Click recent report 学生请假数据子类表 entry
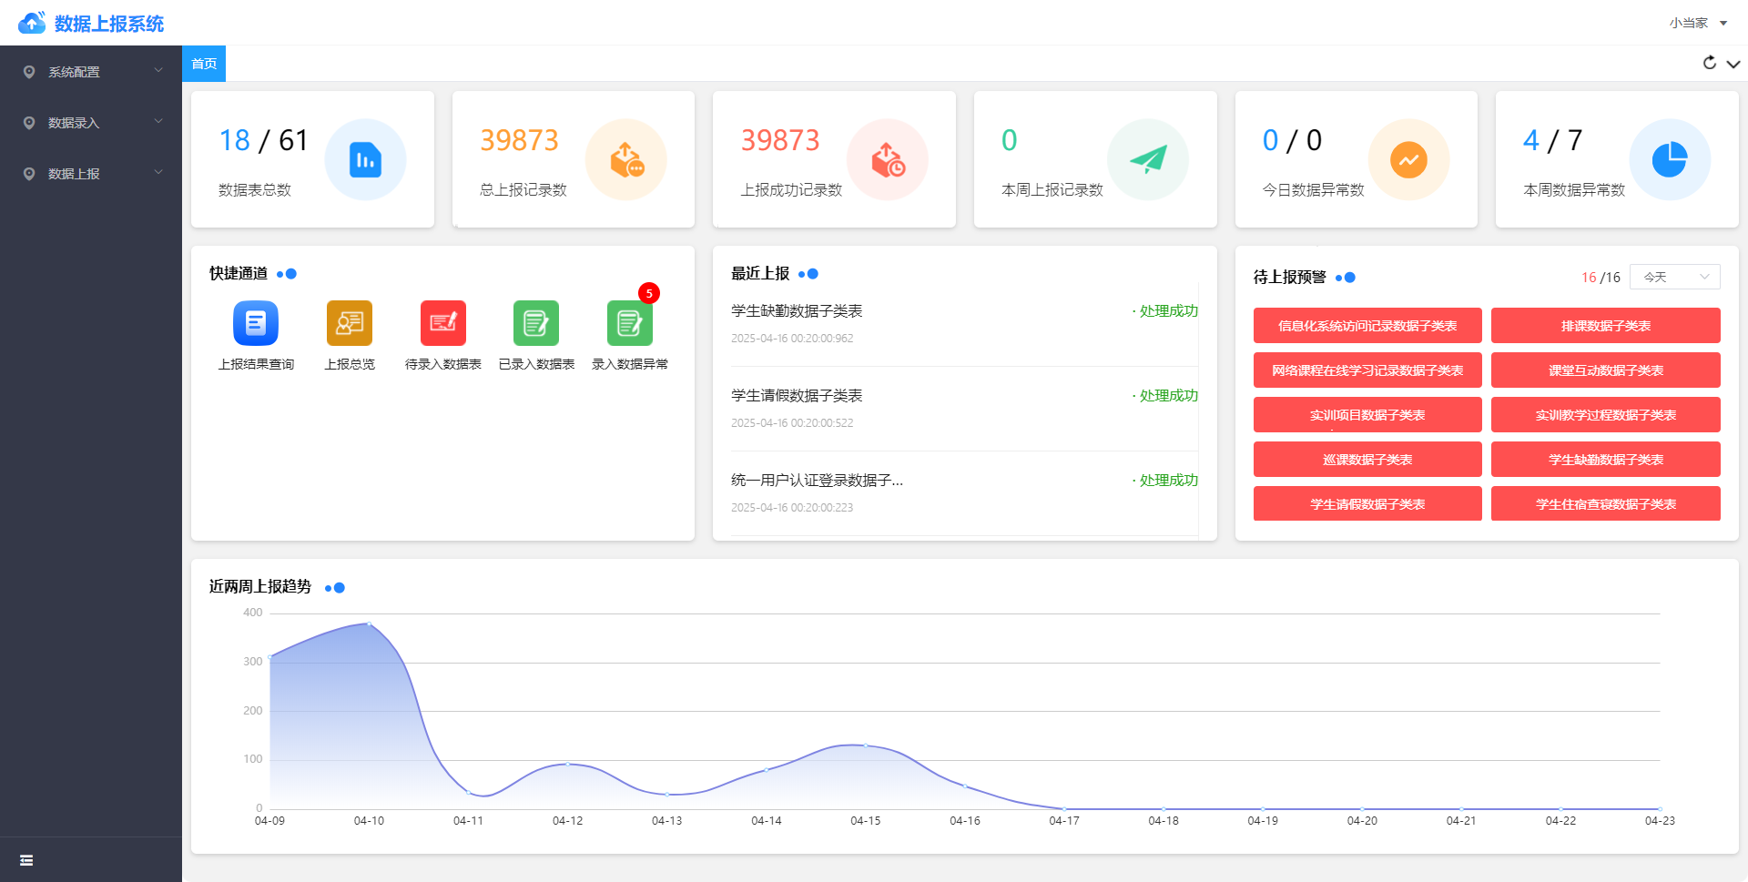Viewport: 1748px width, 882px height. click(797, 396)
